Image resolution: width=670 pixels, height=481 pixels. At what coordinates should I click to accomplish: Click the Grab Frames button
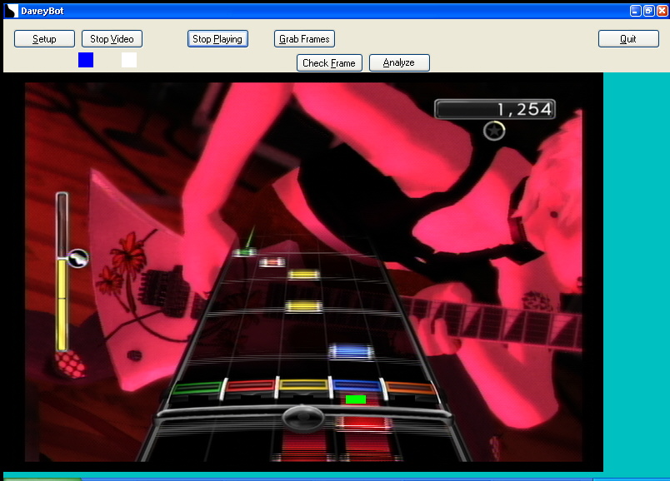tap(304, 39)
